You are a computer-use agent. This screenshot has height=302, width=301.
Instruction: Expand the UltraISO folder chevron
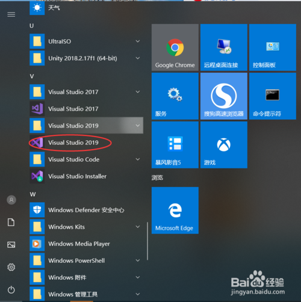pos(138,42)
